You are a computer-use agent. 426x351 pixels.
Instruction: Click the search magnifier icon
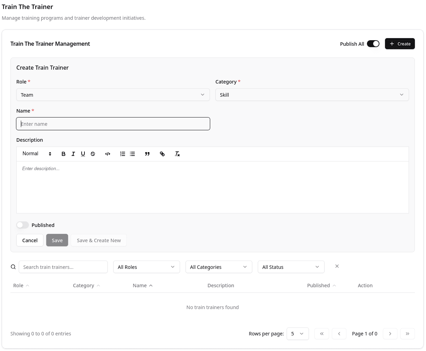[x=13, y=267]
